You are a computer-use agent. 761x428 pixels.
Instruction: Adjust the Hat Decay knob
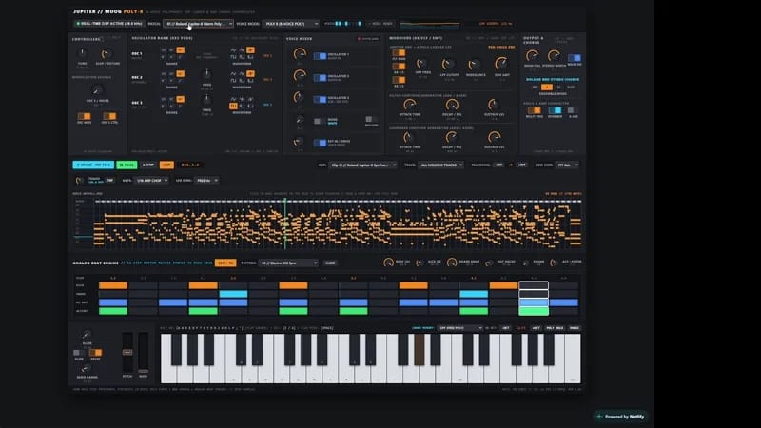pyautogui.click(x=489, y=263)
